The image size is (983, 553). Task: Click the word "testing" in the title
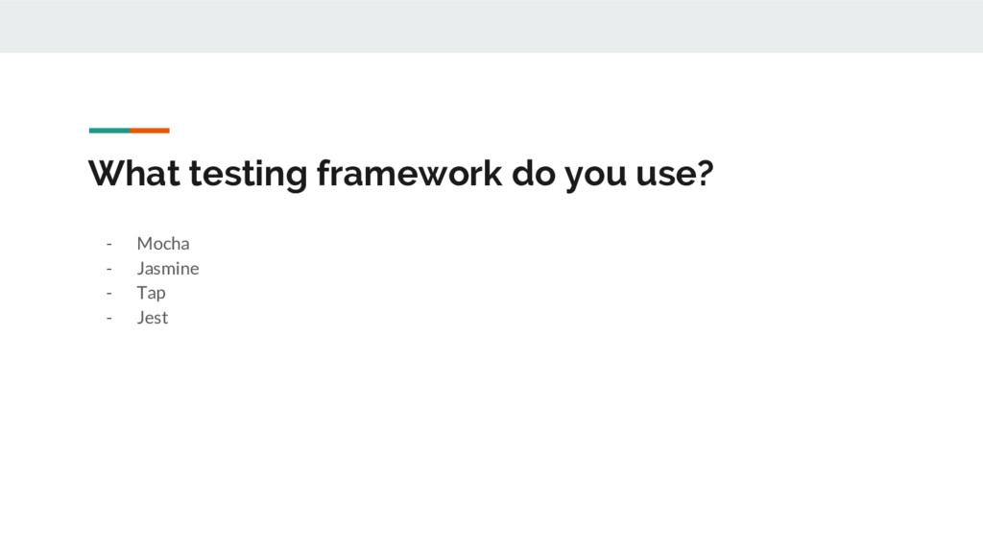coord(249,175)
